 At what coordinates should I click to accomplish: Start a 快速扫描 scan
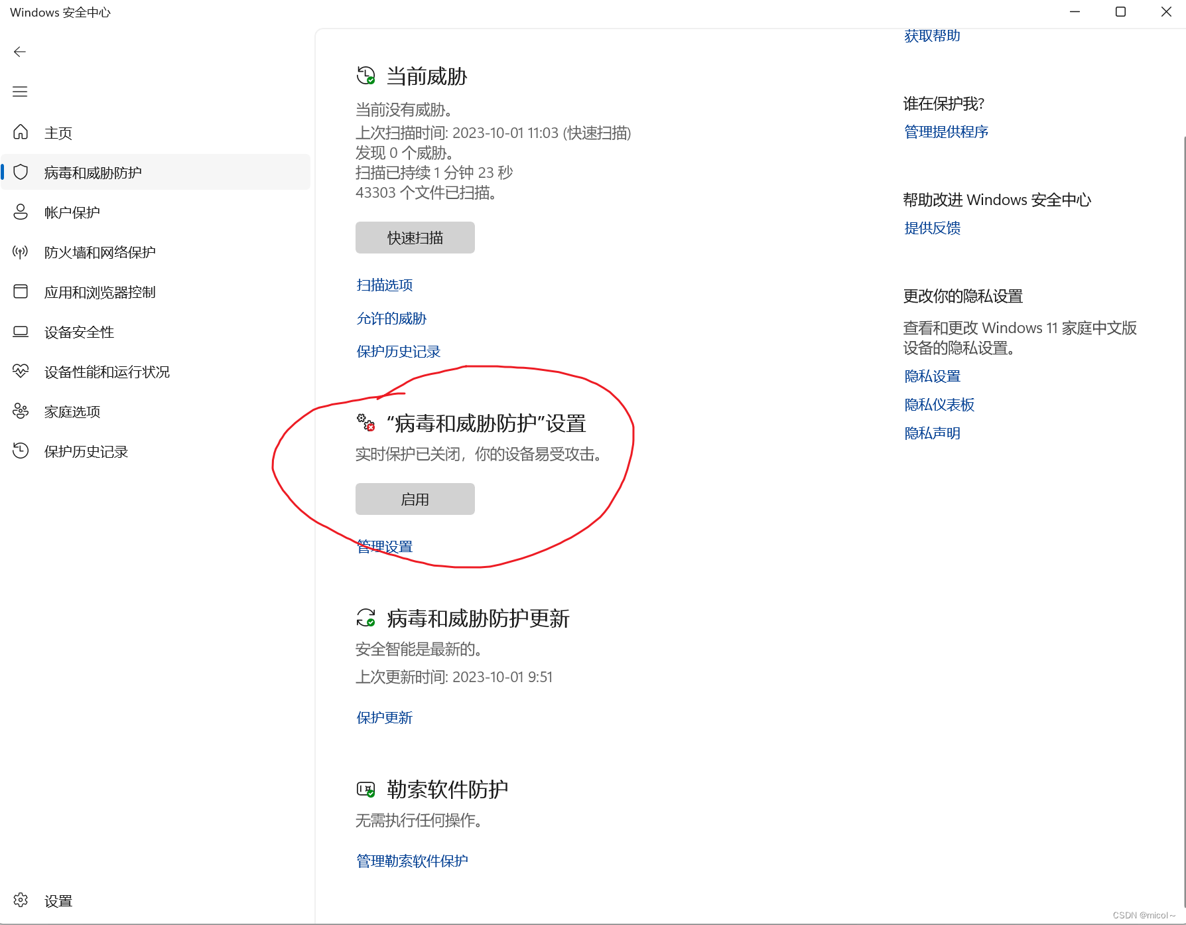[415, 237]
